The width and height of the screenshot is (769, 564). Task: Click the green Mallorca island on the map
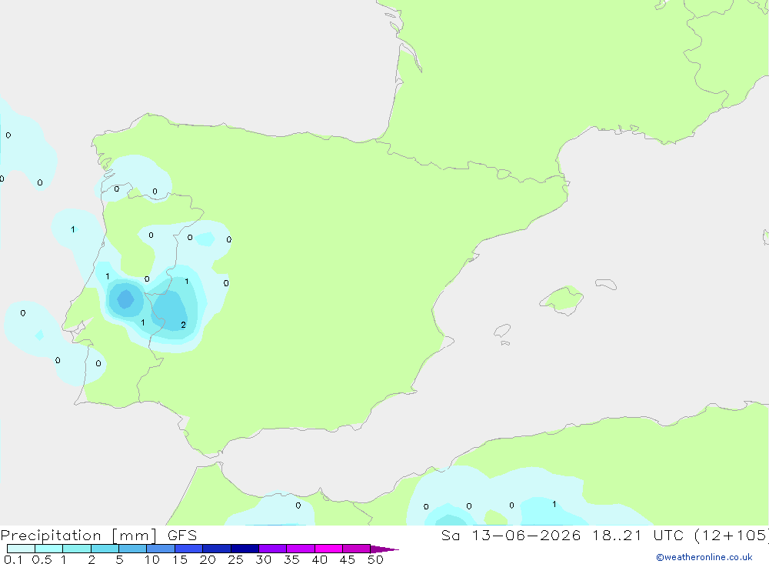click(562, 299)
